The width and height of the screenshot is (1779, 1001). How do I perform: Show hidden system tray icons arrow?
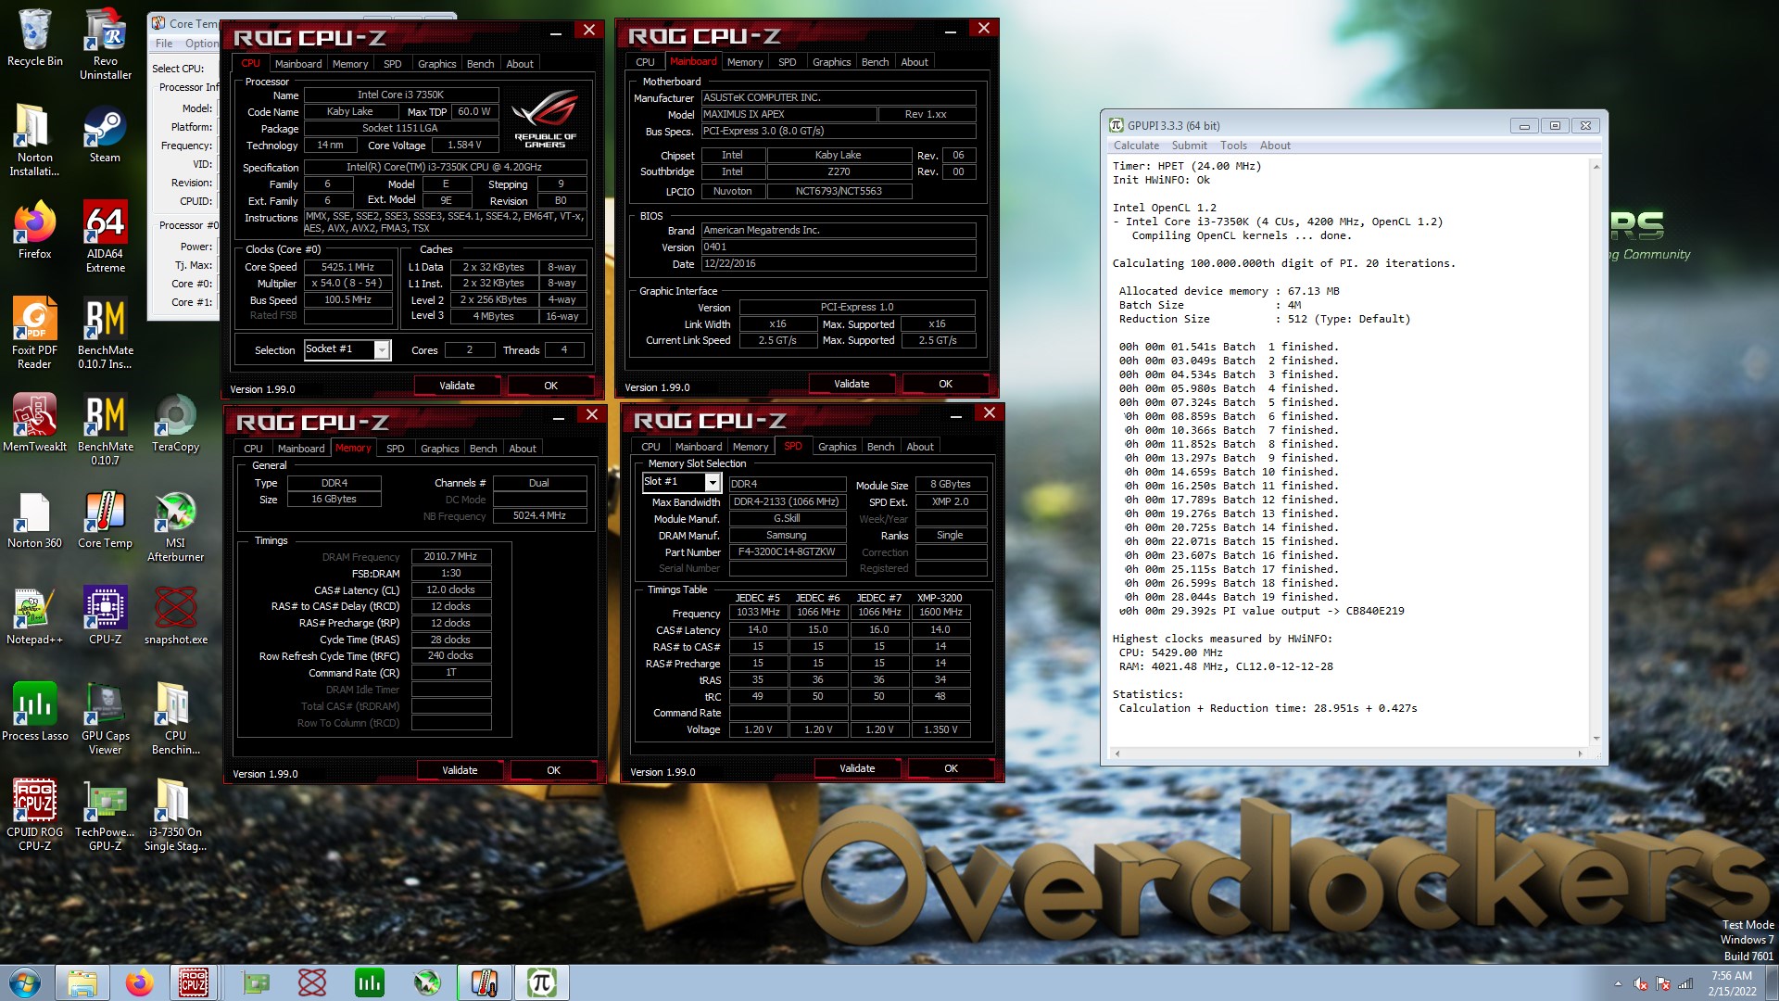[1618, 983]
